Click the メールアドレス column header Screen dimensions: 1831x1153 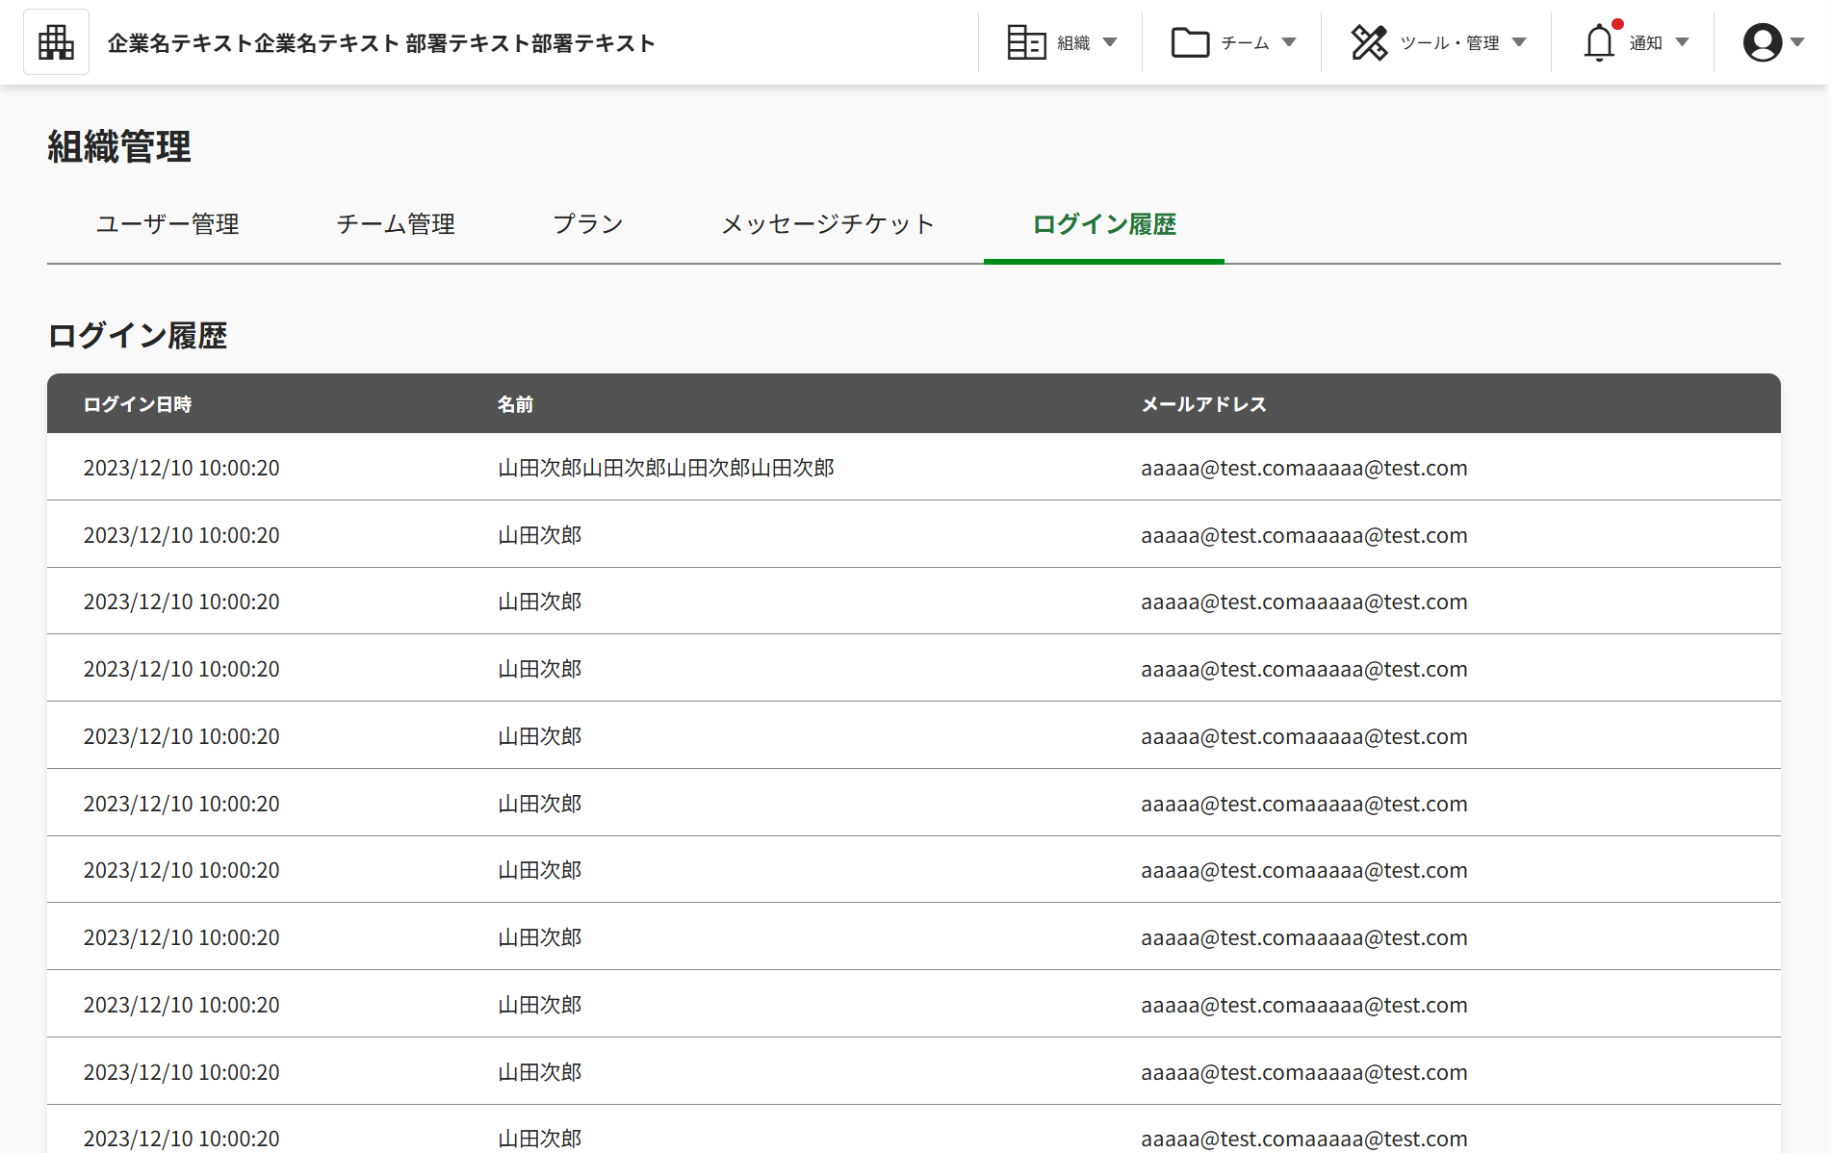(x=1203, y=404)
